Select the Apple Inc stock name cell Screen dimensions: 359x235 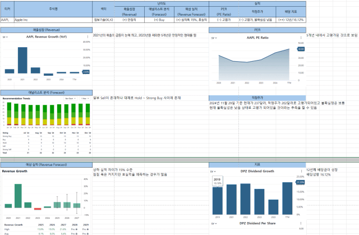pyautogui.click(x=53, y=20)
